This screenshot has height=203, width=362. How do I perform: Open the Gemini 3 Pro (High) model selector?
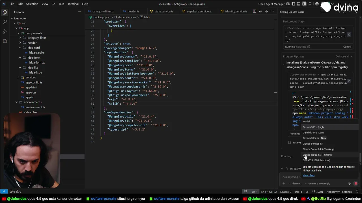(317, 184)
